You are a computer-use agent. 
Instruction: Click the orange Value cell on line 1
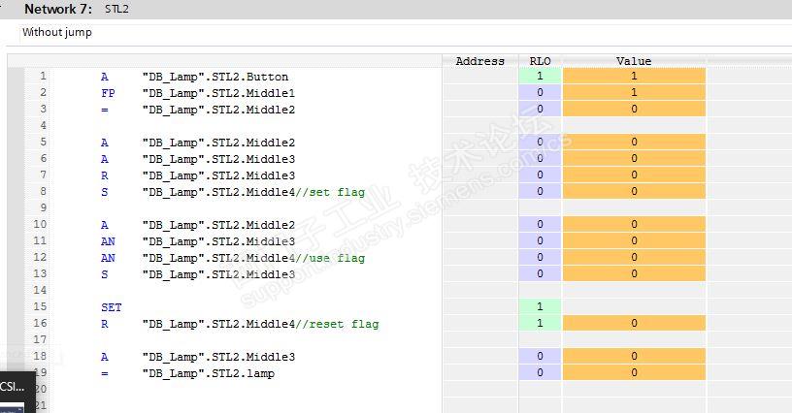(634, 77)
